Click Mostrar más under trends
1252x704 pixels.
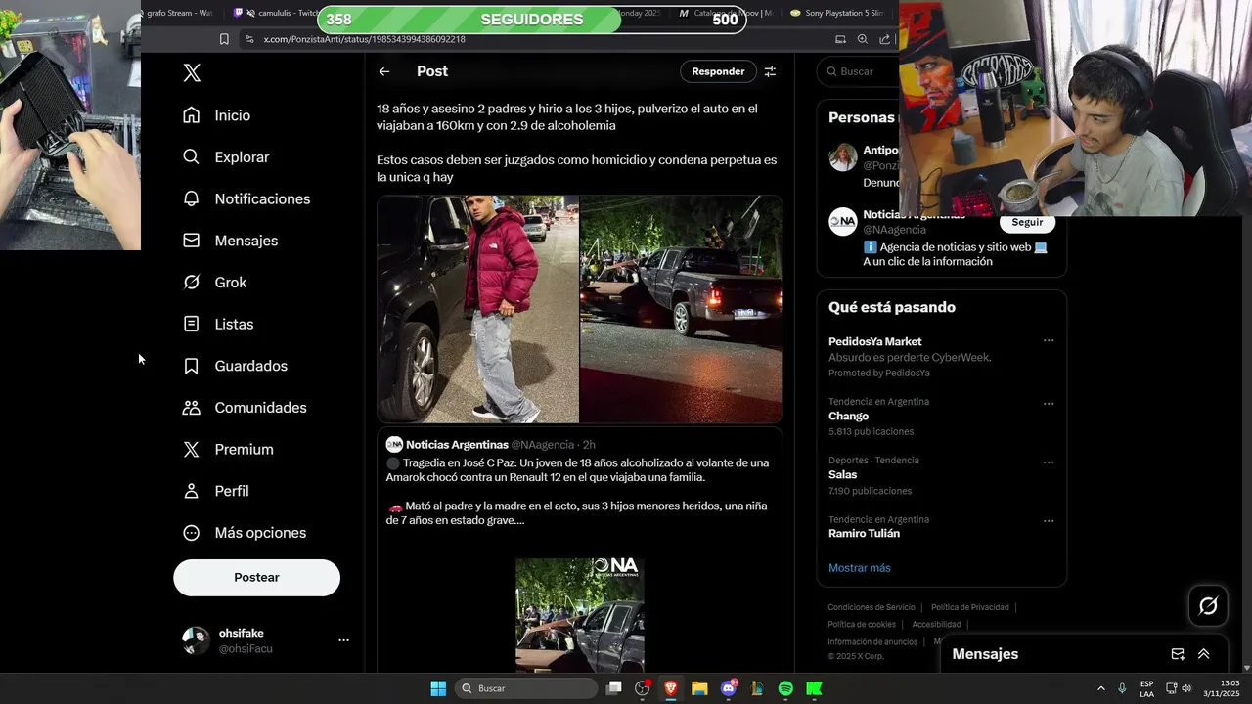(859, 568)
